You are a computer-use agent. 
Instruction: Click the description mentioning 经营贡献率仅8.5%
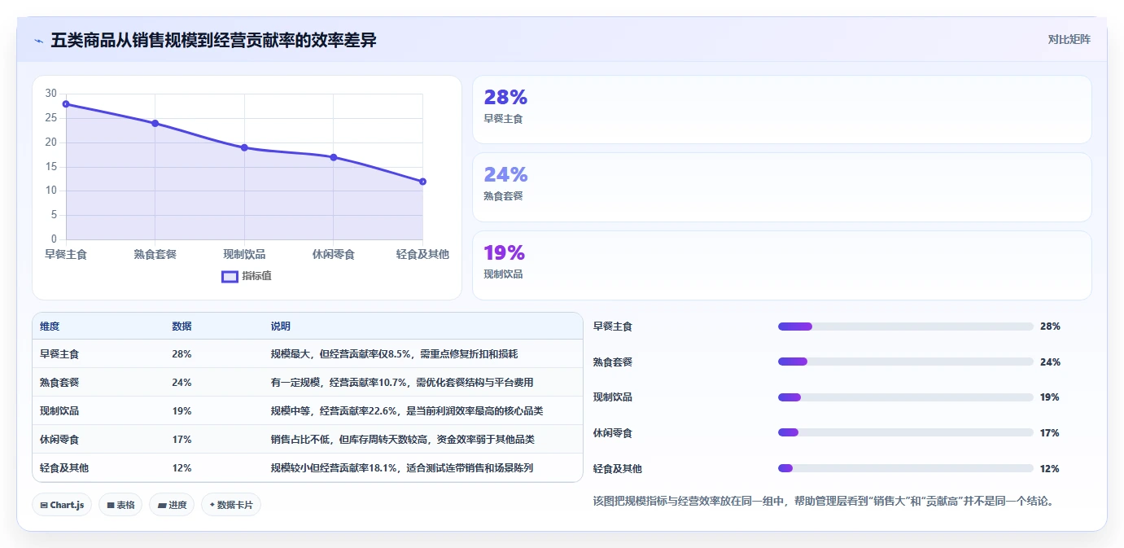[x=394, y=354]
